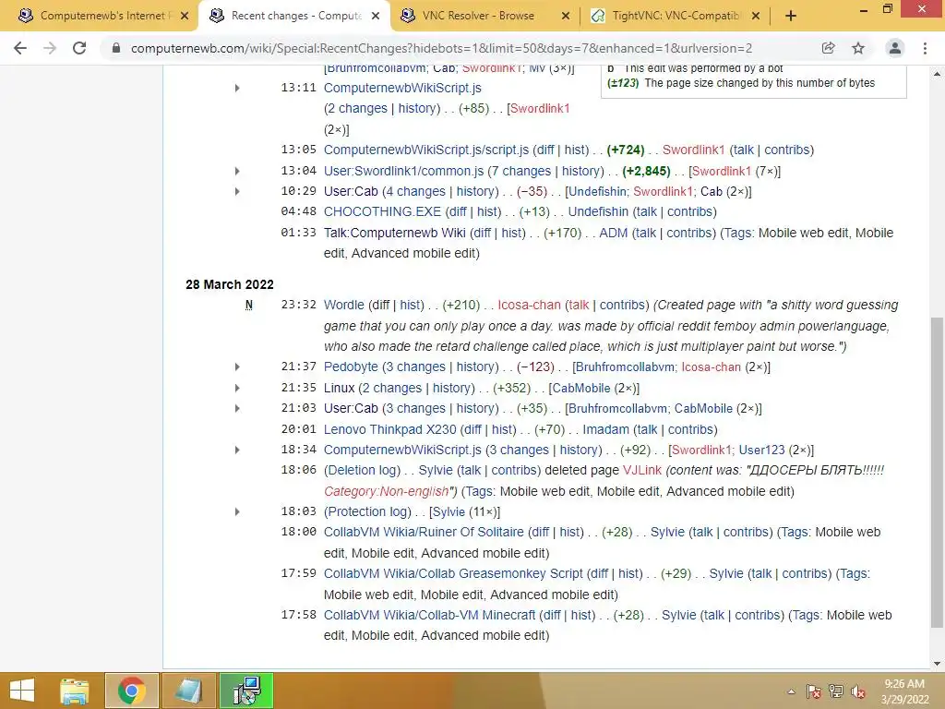
Task: Open CollabVM Wikia/Collab Greasemonkey Script link
Action: click(453, 573)
